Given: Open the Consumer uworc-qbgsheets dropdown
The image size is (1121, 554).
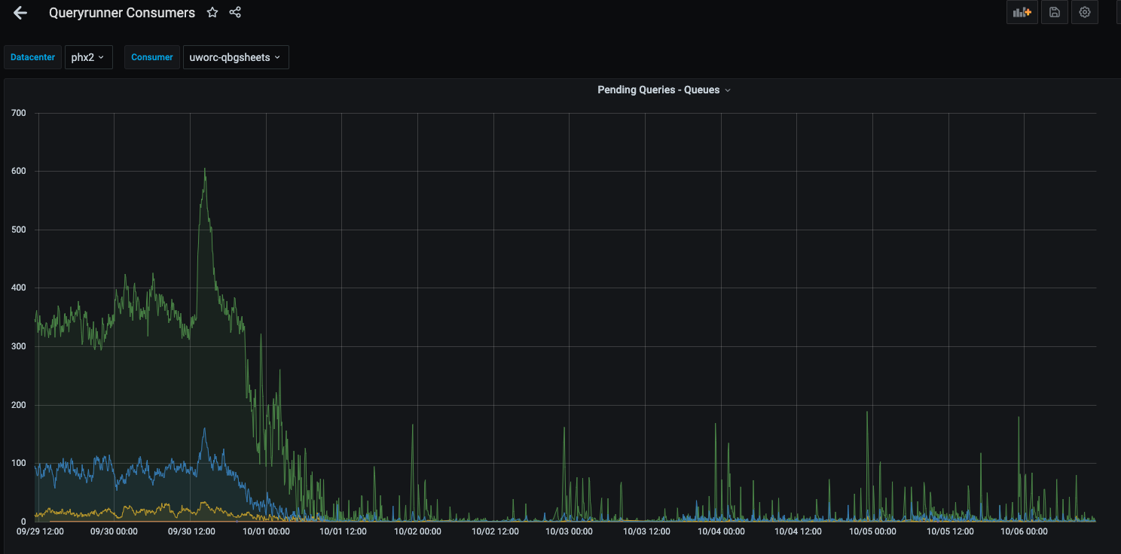Looking at the screenshot, I should pyautogui.click(x=236, y=57).
